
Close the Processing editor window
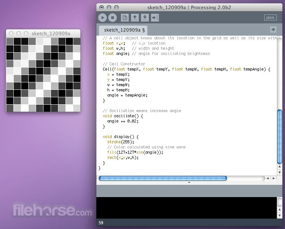click(x=102, y=7)
